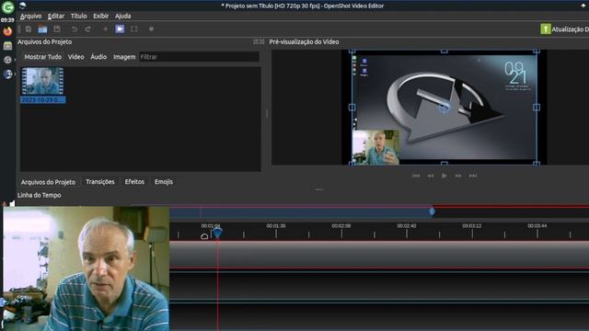
Task: Filter project files by Áudio
Action: point(98,57)
